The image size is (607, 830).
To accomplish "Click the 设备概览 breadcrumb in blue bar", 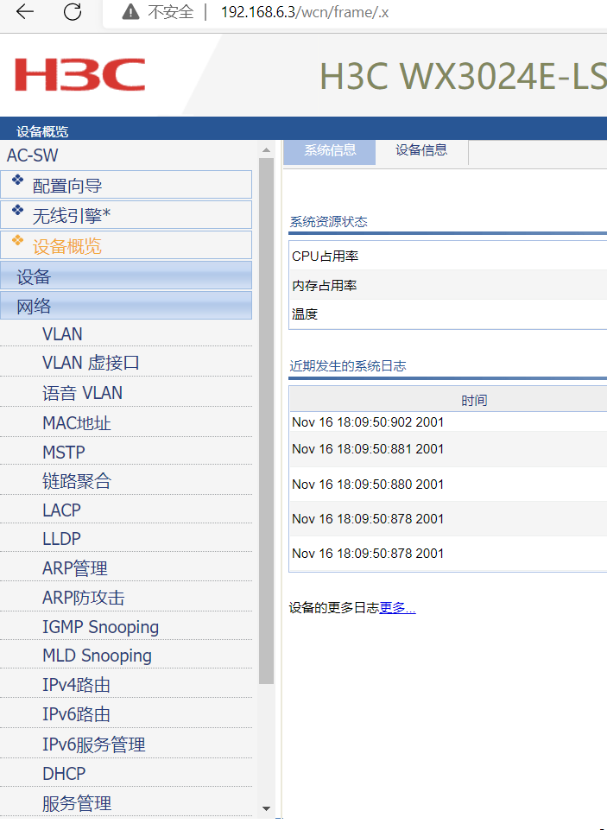I will coord(42,131).
